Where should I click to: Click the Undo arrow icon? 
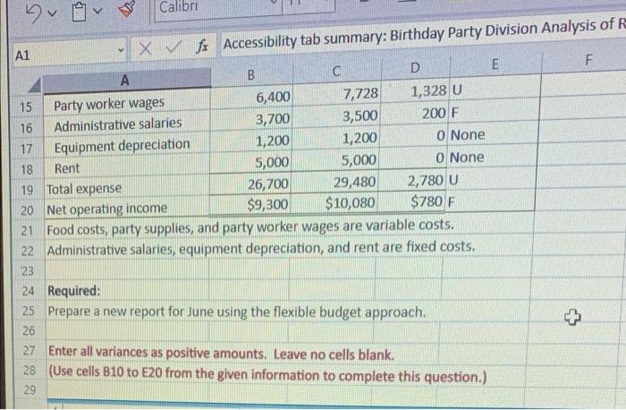point(34,13)
